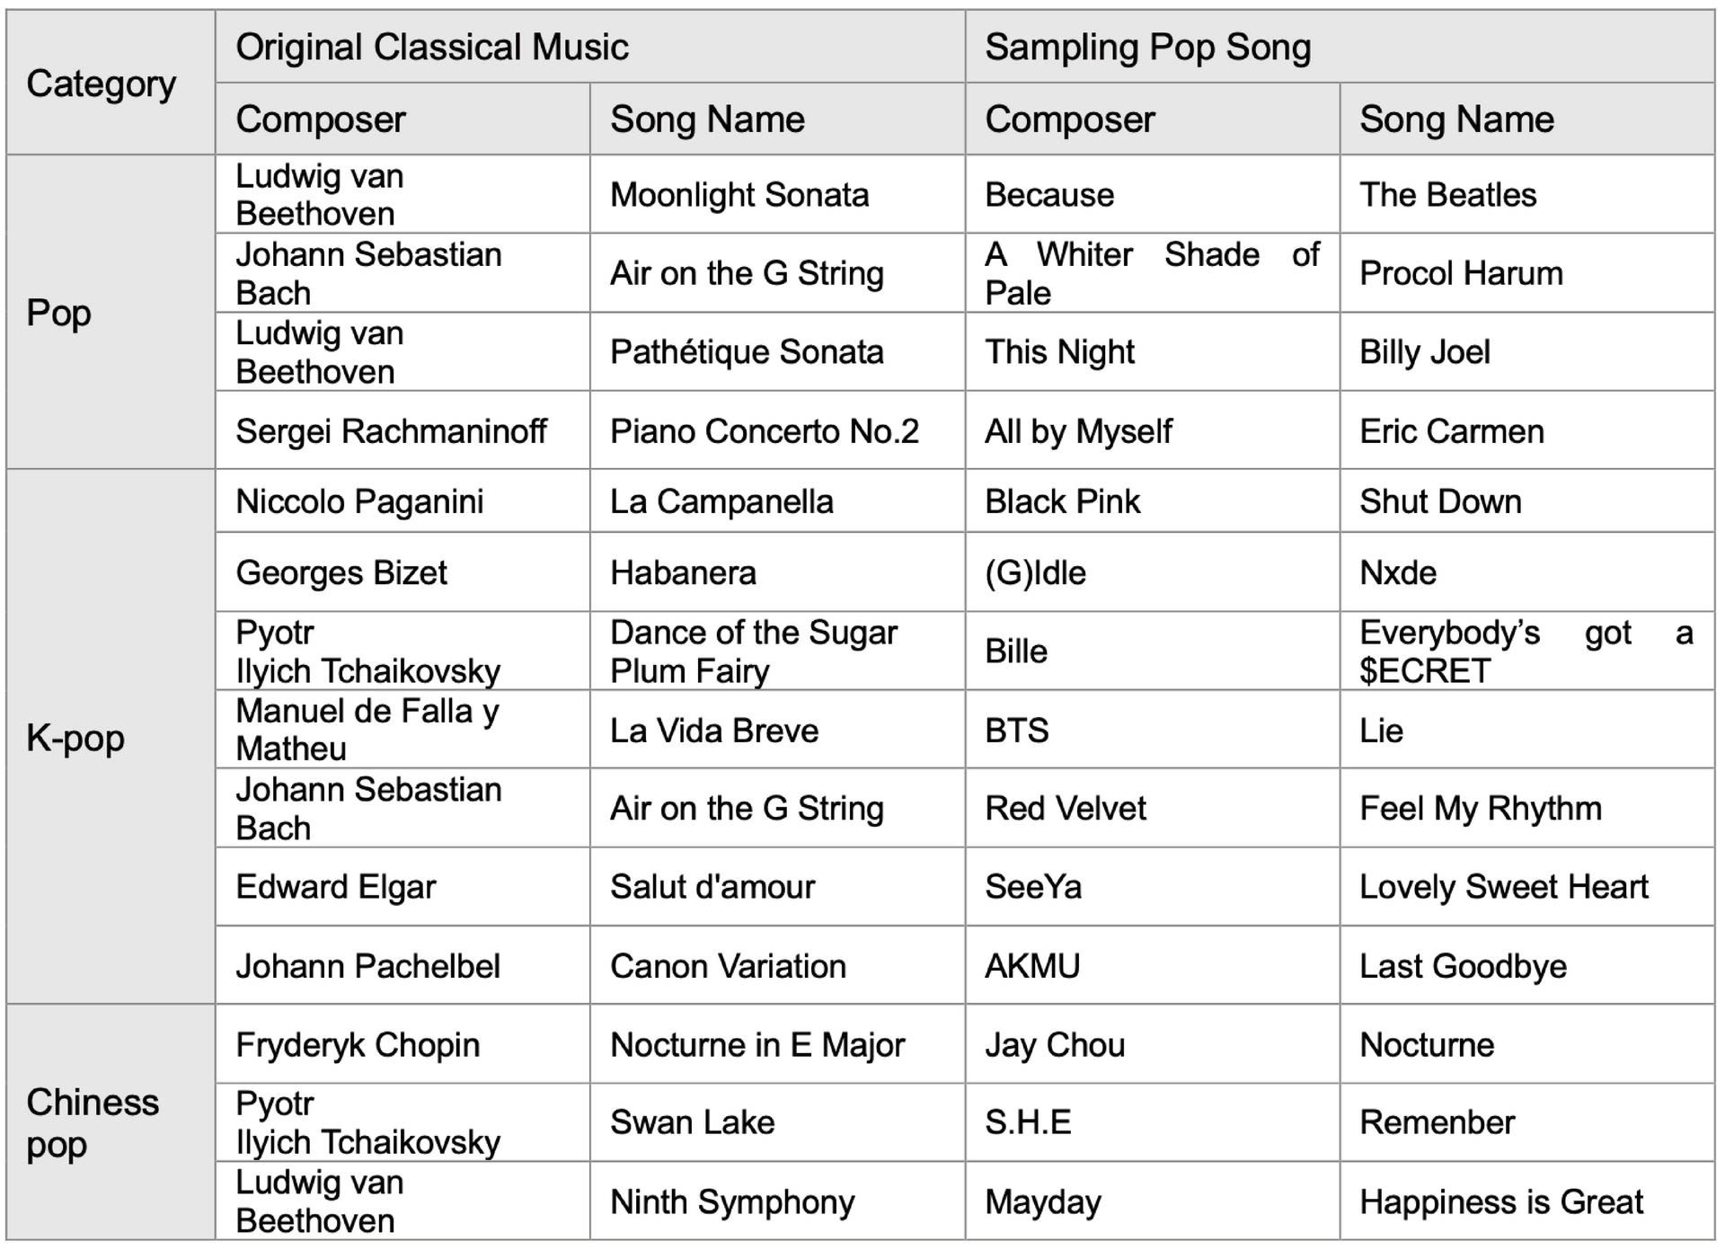Select the Feel My Rhythm cell
Image resolution: width=1725 pixels, height=1250 pixels.
(1527, 808)
